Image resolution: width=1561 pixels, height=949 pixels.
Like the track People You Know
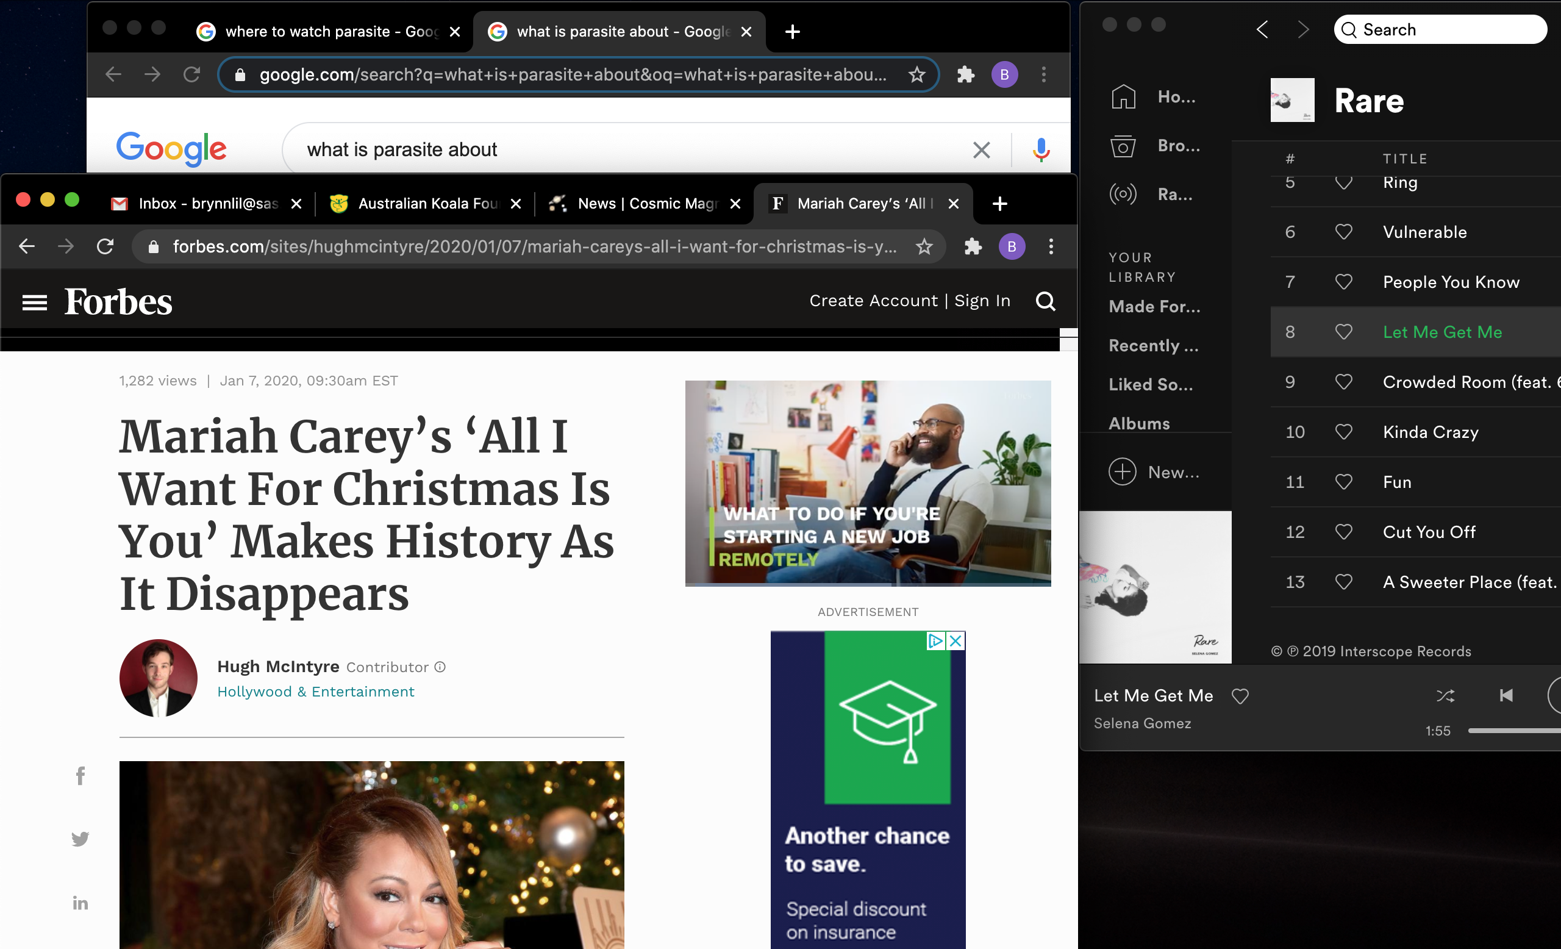click(1344, 282)
